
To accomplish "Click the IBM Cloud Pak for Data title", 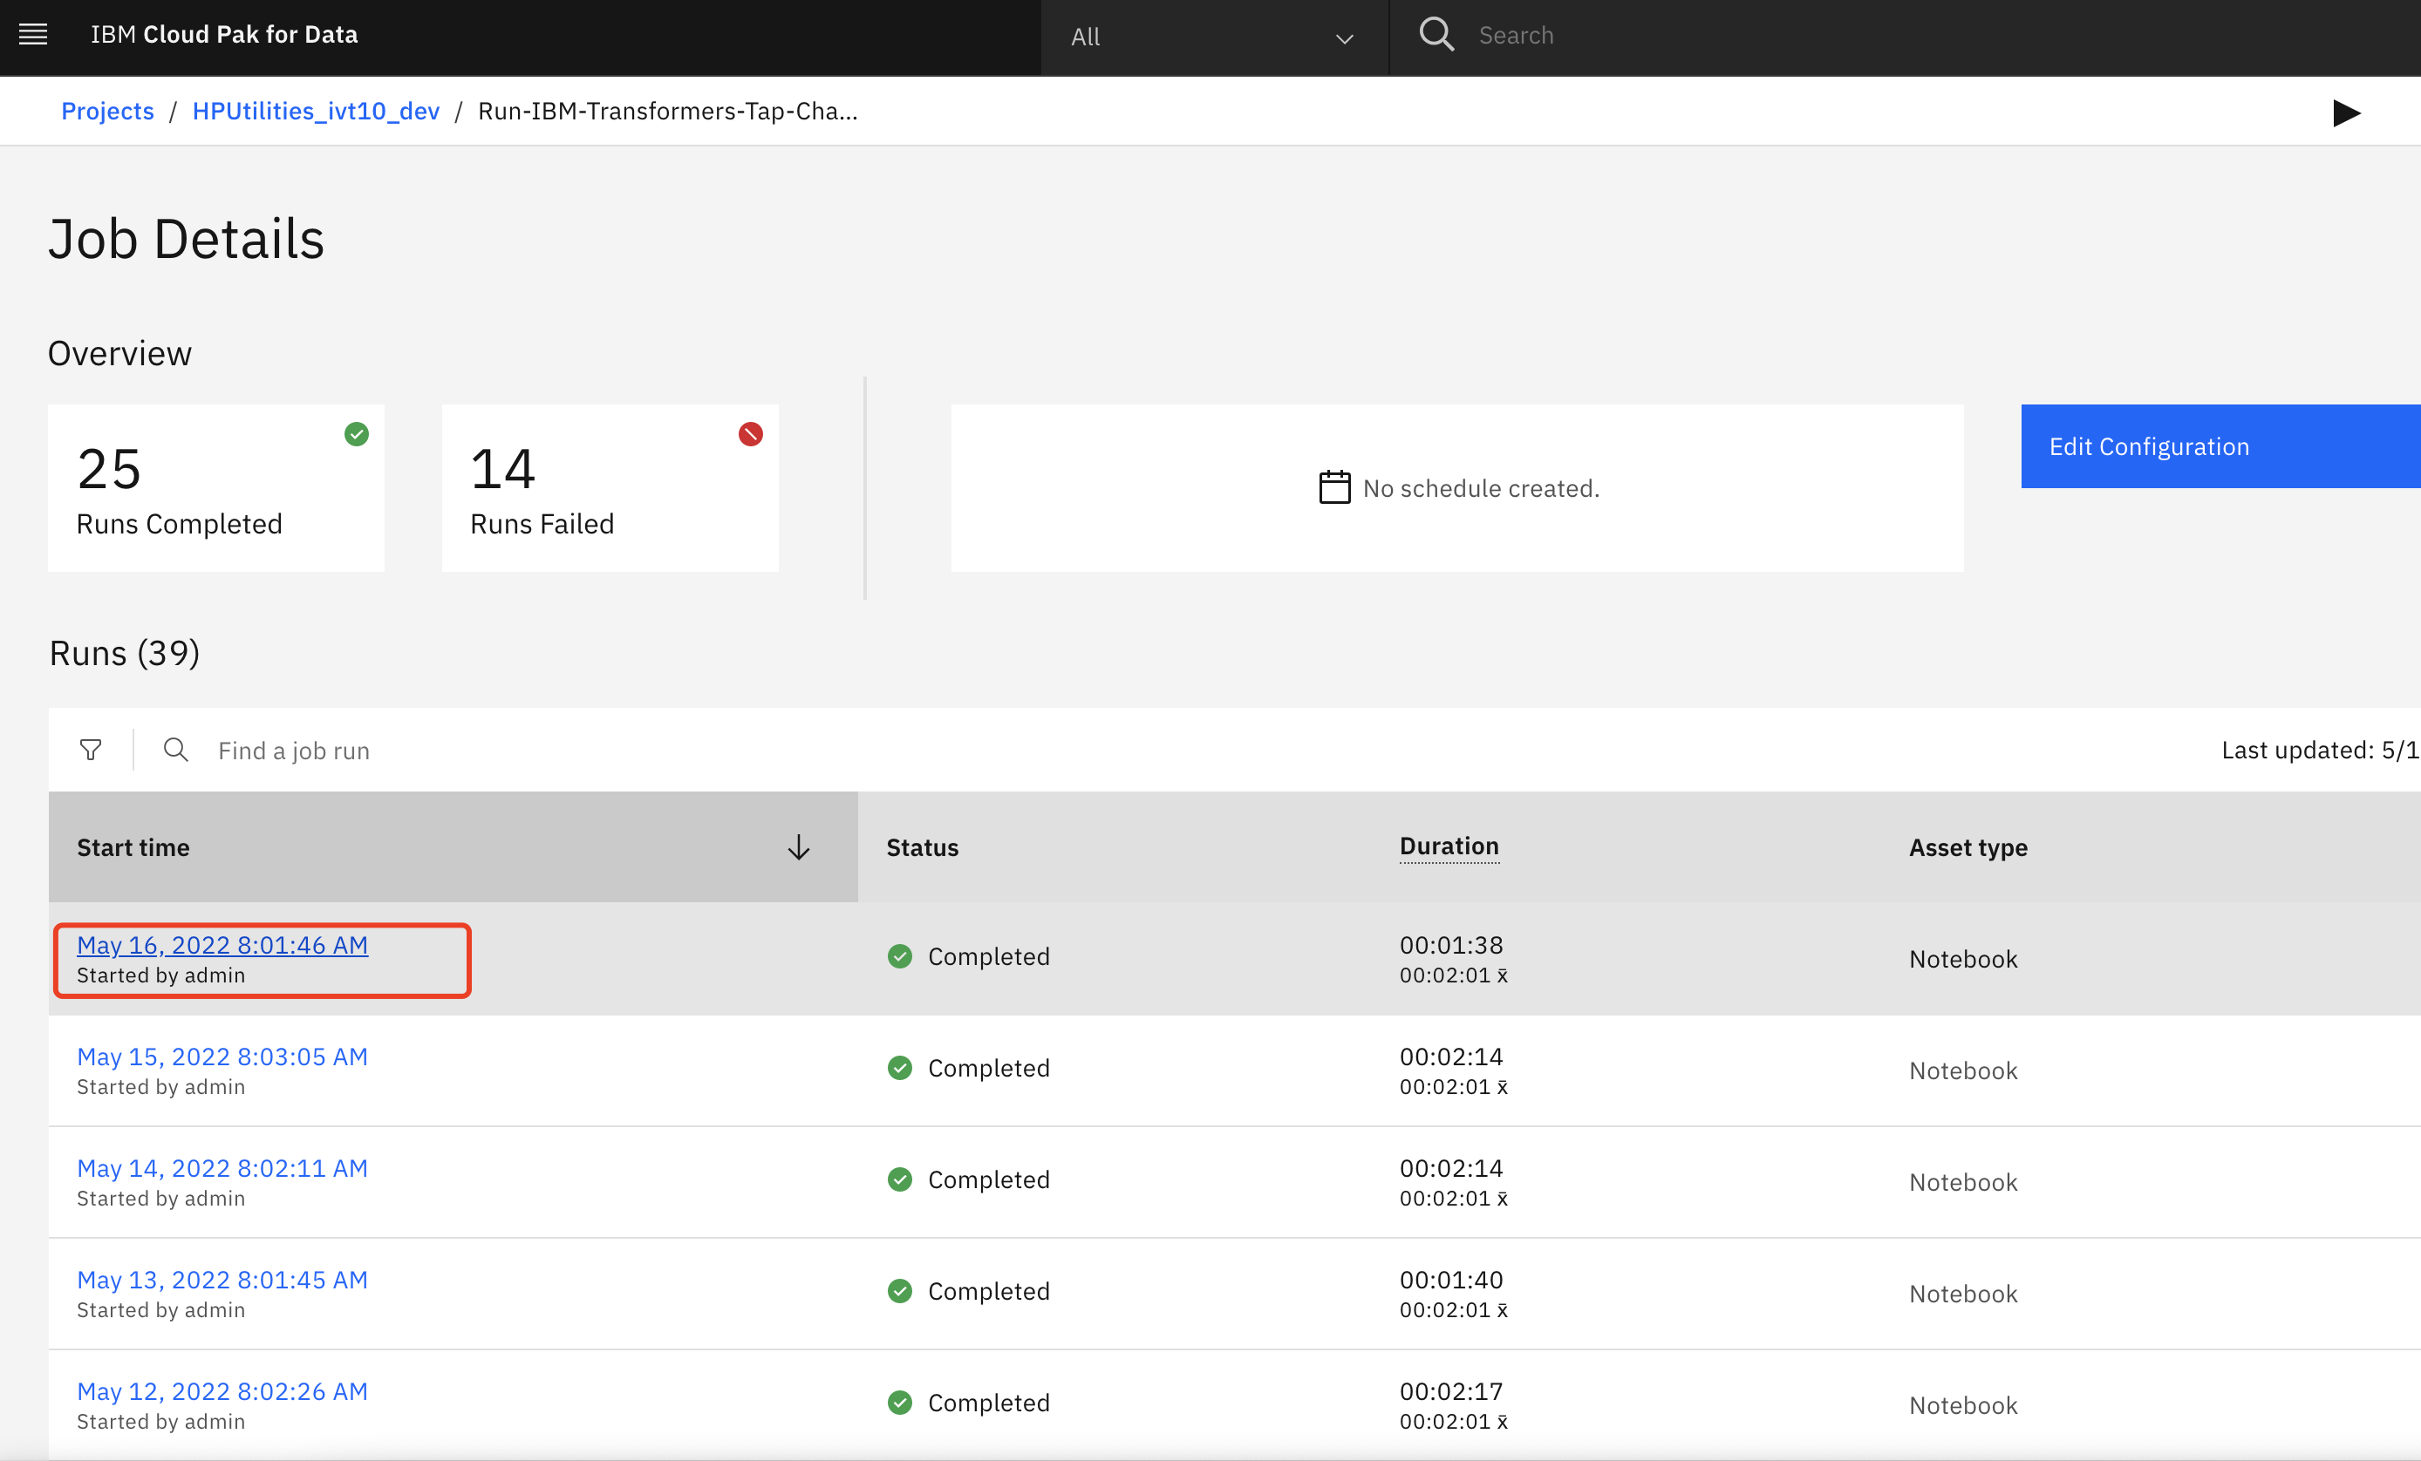I will (224, 34).
